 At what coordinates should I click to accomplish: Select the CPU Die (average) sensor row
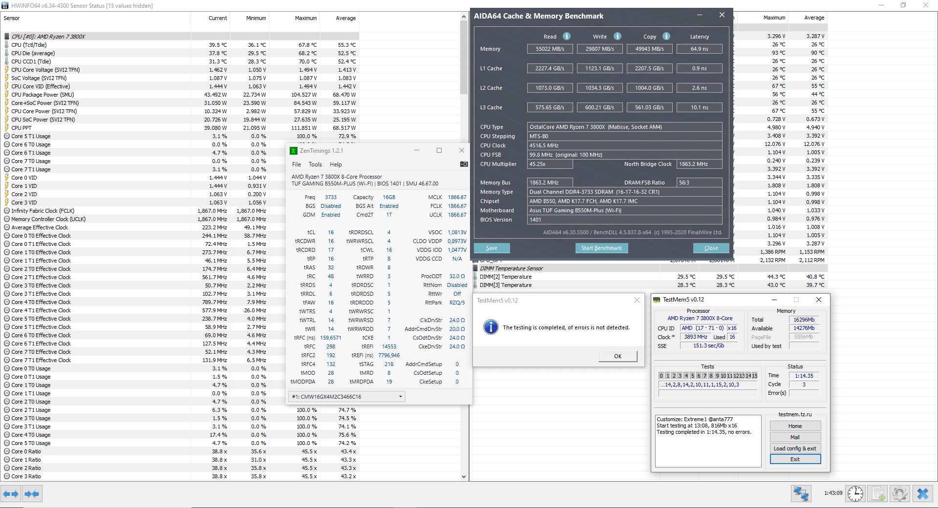tap(180, 53)
